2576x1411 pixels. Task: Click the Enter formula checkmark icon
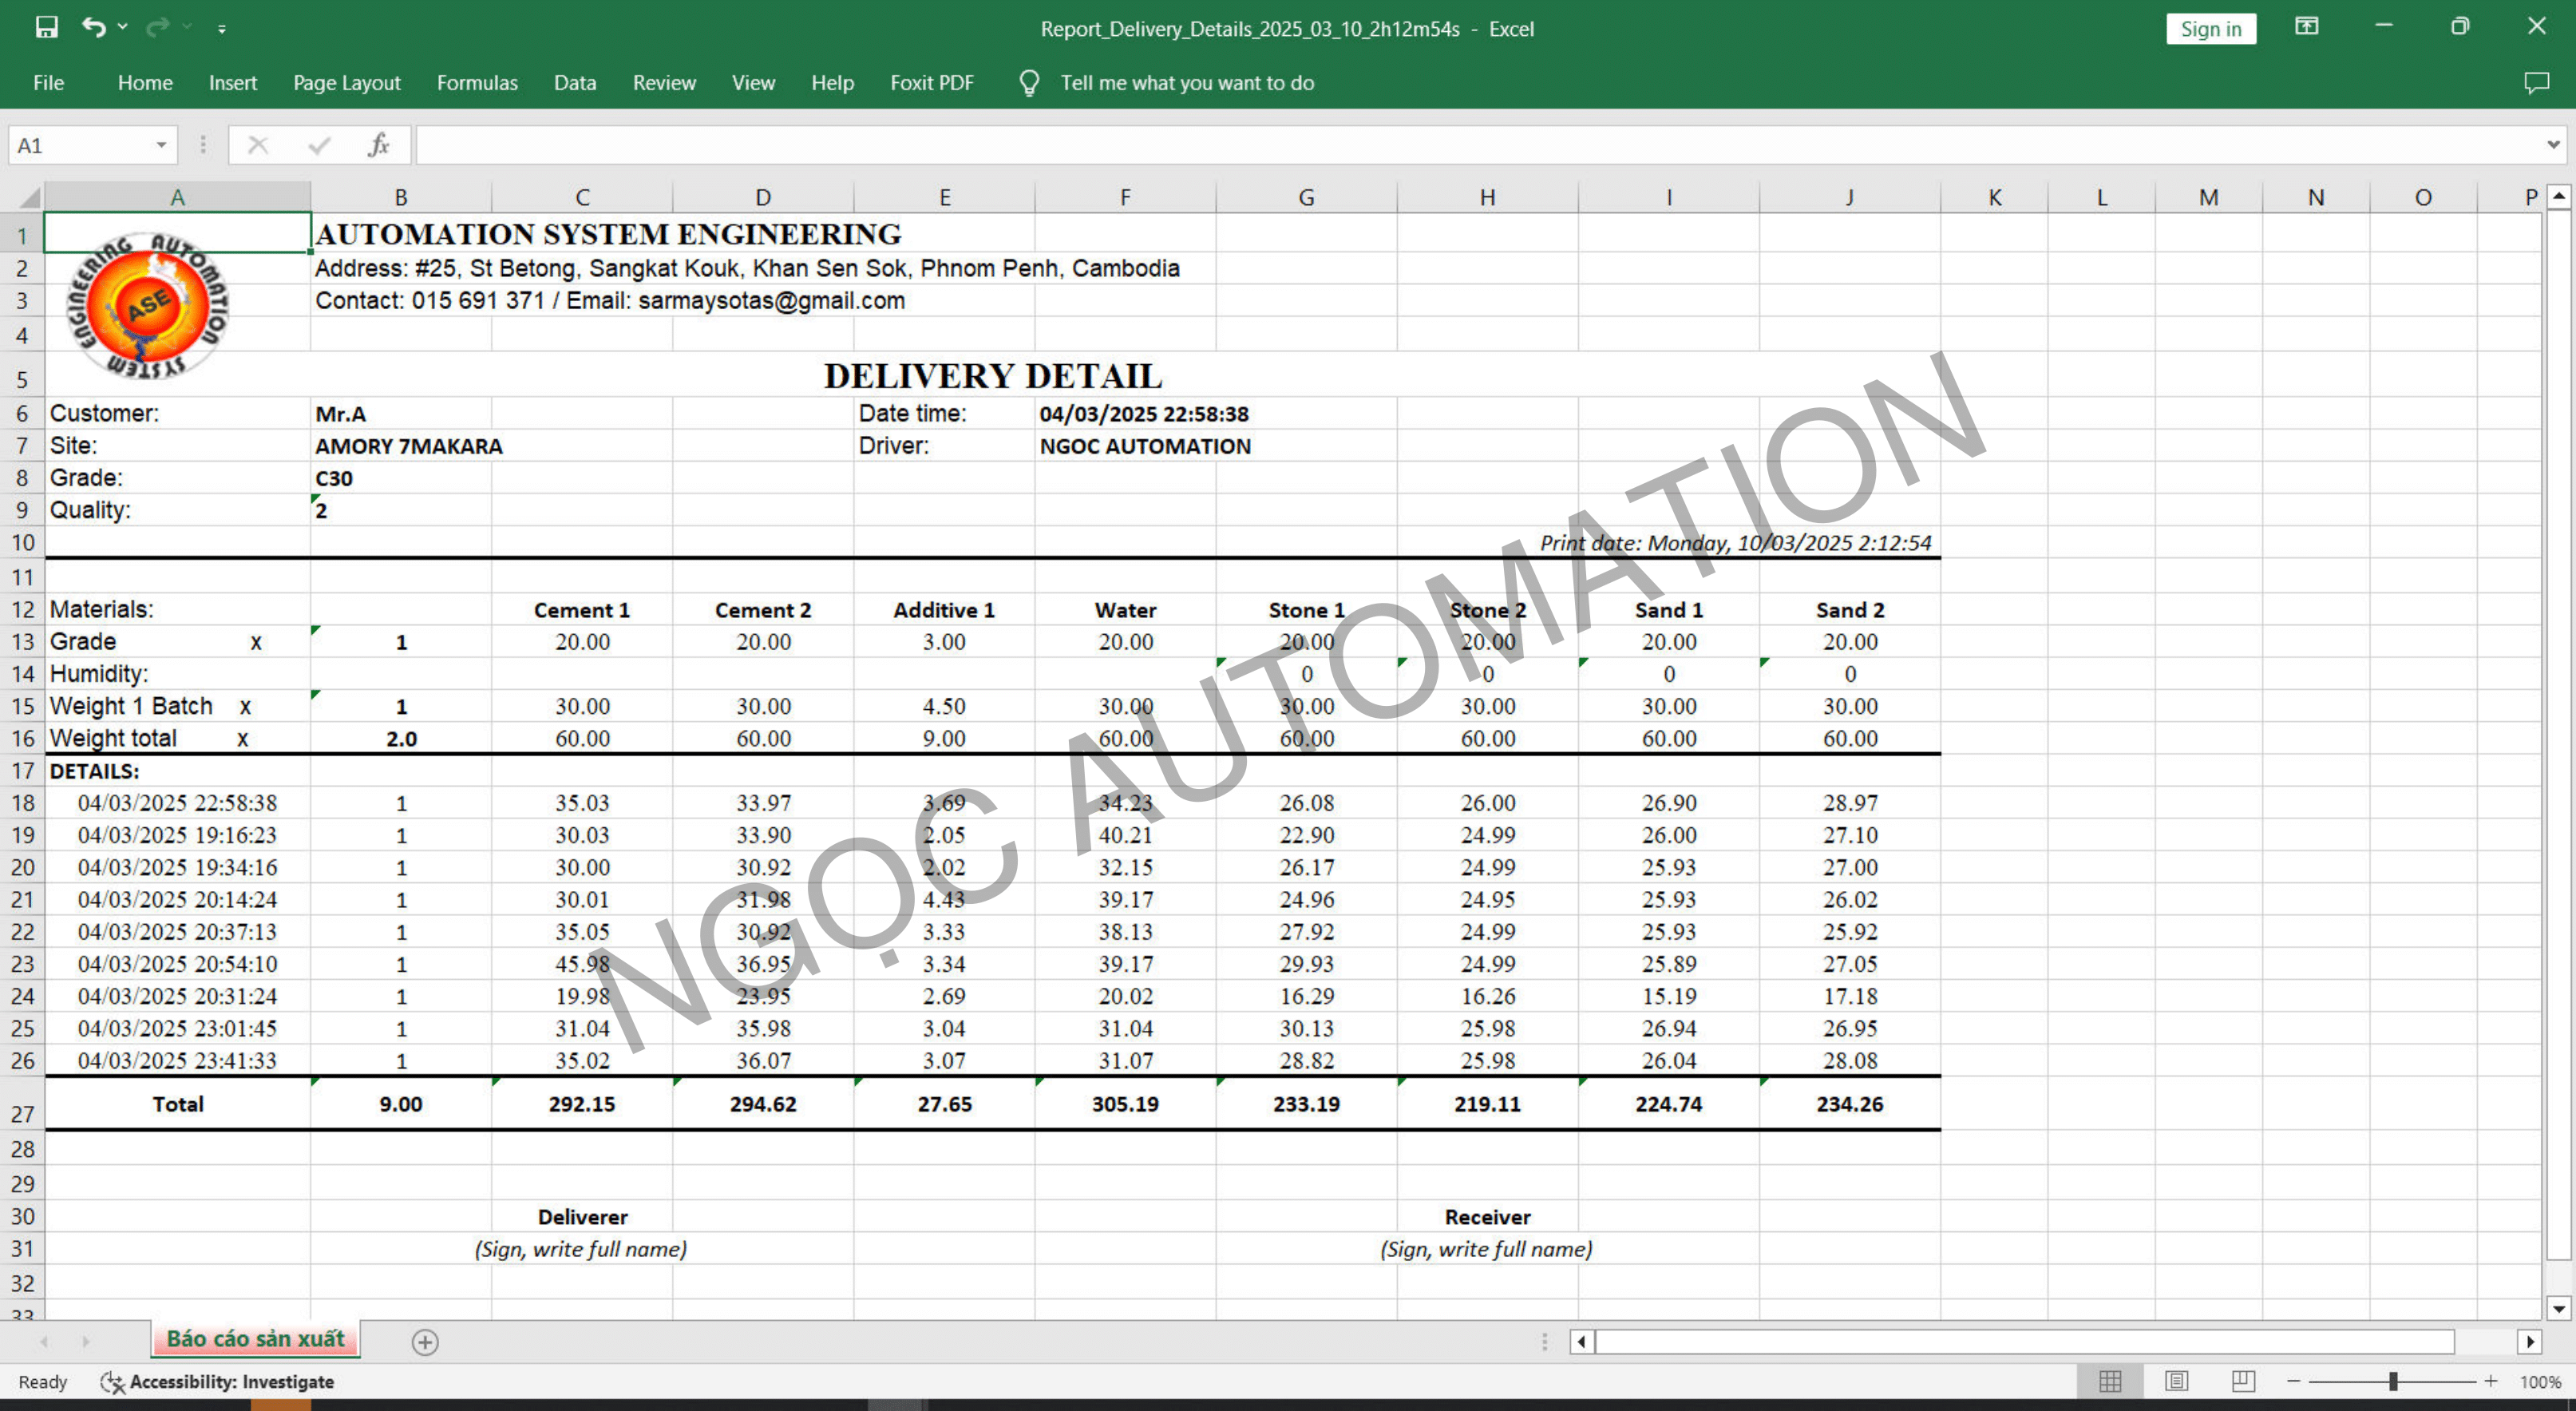point(319,146)
